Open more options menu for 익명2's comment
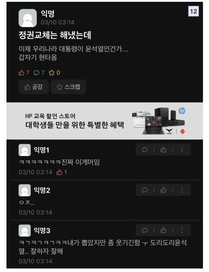The height and width of the screenshot is (272, 209). [182, 190]
